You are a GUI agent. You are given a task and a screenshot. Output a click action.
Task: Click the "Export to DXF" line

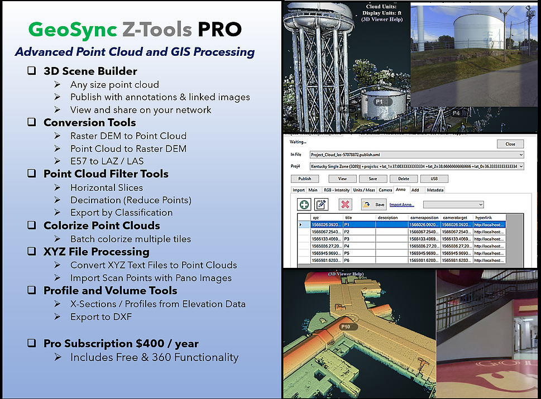(x=101, y=317)
